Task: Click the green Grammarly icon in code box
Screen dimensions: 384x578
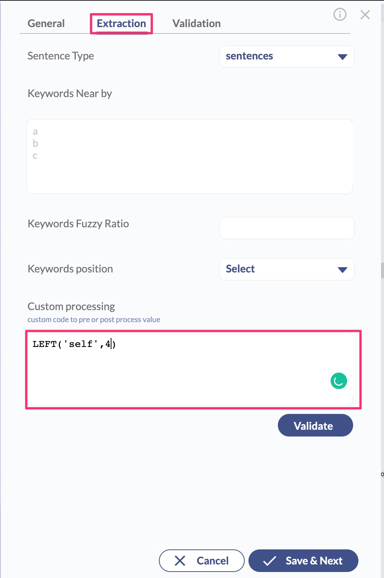Action: [338, 381]
